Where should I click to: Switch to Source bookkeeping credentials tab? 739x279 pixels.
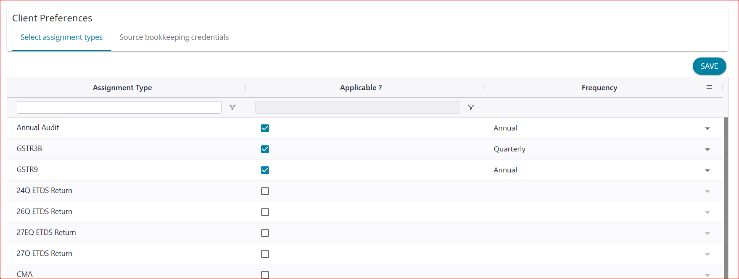pyautogui.click(x=174, y=37)
